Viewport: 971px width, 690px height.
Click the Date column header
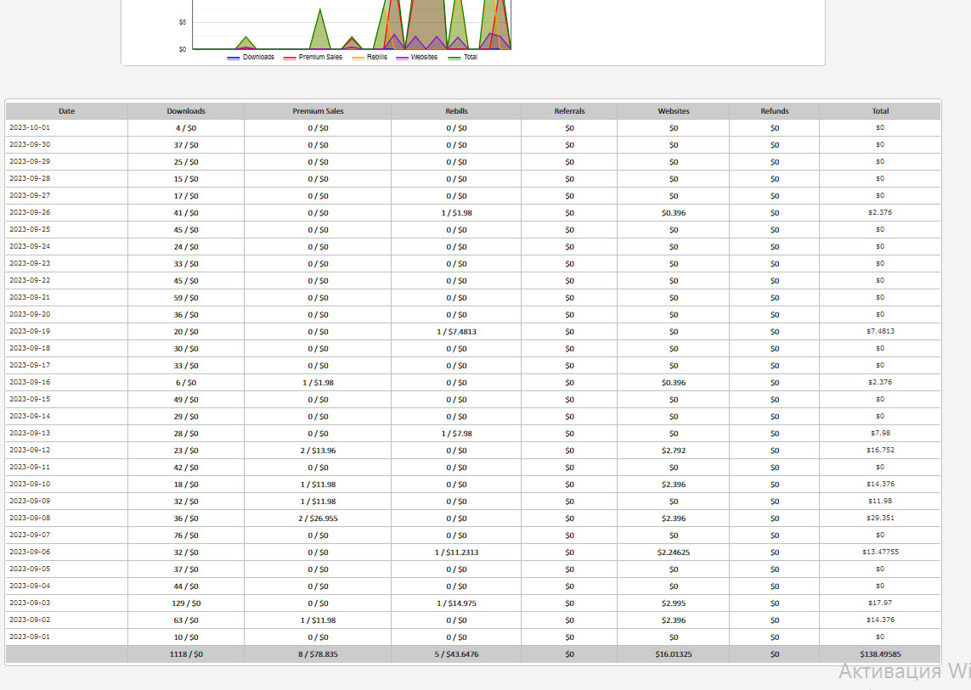pos(67,111)
